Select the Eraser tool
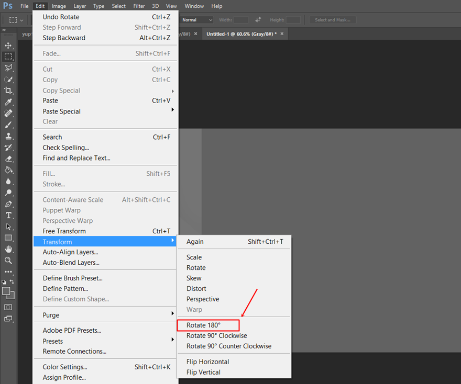 click(x=8, y=159)
